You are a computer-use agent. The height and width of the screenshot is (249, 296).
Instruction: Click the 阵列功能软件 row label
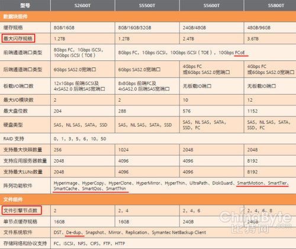click(18, 186)
